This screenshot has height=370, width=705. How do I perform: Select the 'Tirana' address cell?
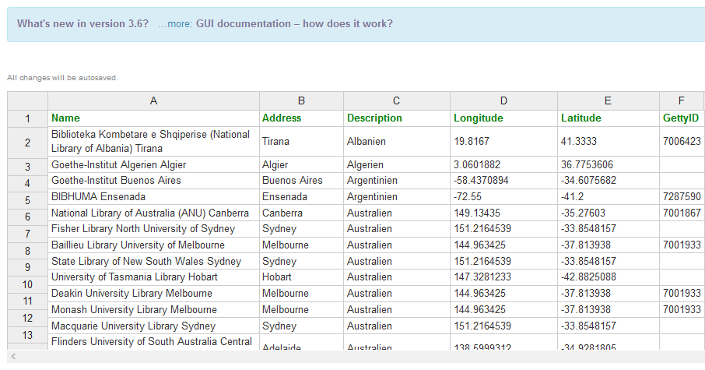coord(301,141)
